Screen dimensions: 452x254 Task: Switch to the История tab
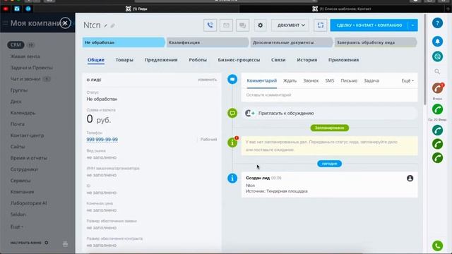tap(307, 60)
